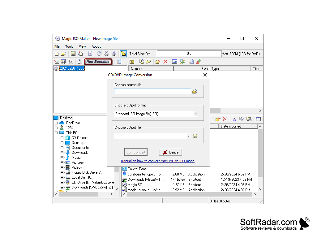
Task: Click the red X dotted-selection icon
Action: point(71,62)
